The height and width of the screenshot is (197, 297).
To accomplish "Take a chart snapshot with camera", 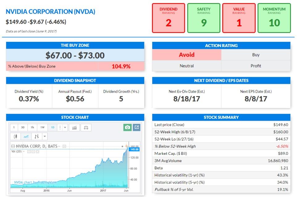I will pos(128,127).
